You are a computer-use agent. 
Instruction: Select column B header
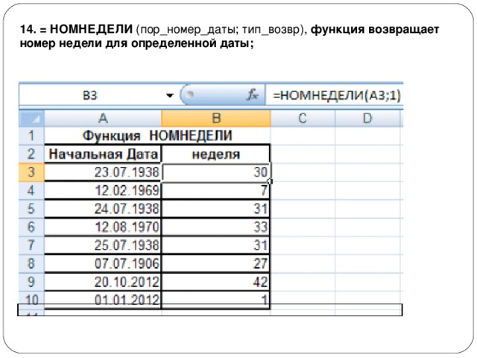(x=215, y=118)
